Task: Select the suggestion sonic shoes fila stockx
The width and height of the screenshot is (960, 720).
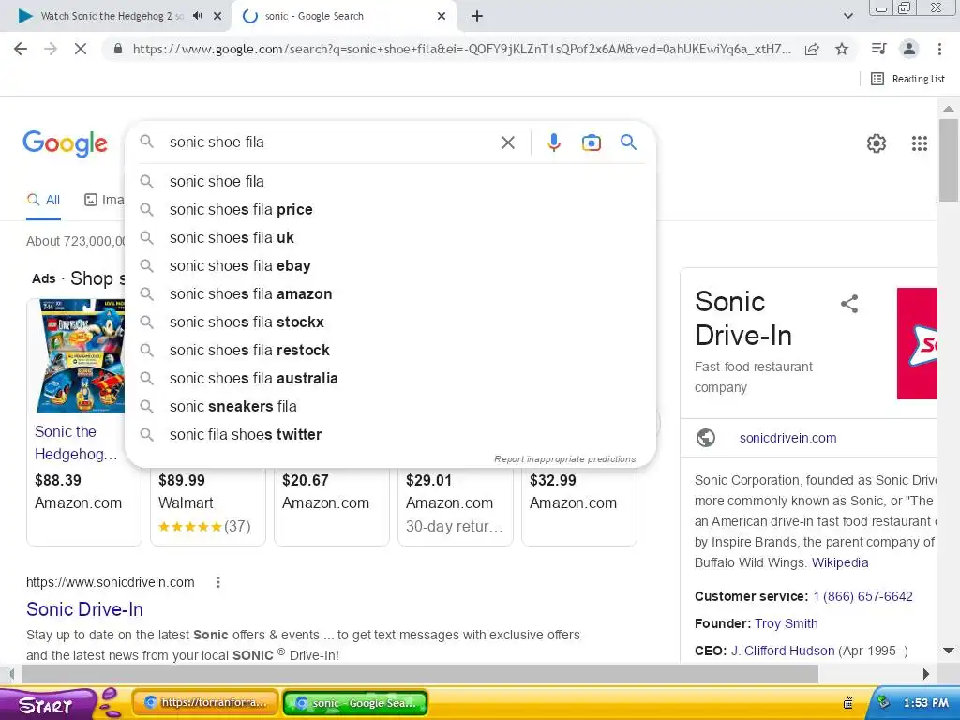Action: 391,322
